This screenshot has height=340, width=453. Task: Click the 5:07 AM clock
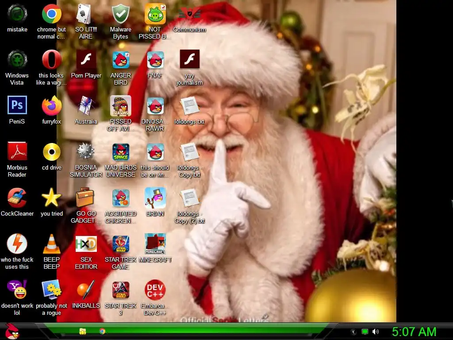[x=414, y=332]
